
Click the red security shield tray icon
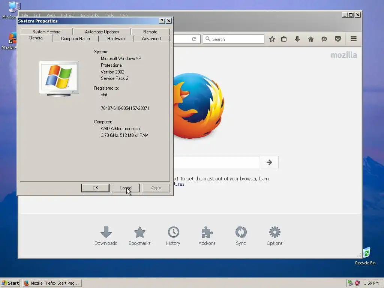pos(357,283)
